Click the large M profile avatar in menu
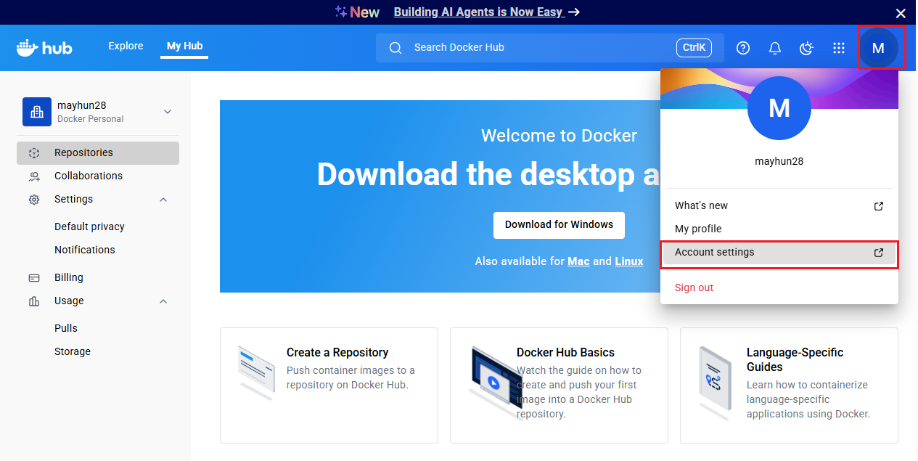This screenshot has height=461, width=918. tap(779, 108)
